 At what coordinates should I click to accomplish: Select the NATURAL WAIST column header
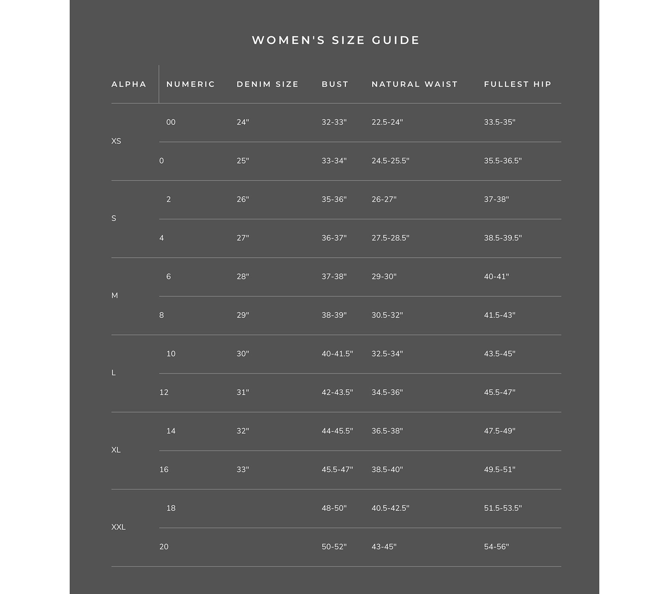click(x=414, y=84)
